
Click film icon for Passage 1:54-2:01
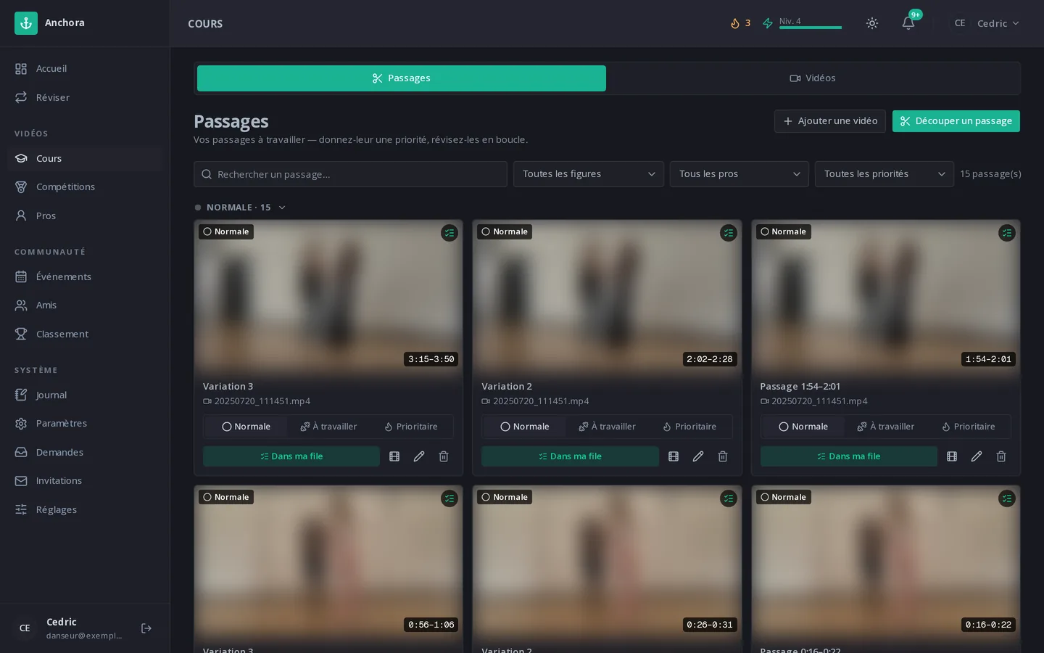(952, 456)
